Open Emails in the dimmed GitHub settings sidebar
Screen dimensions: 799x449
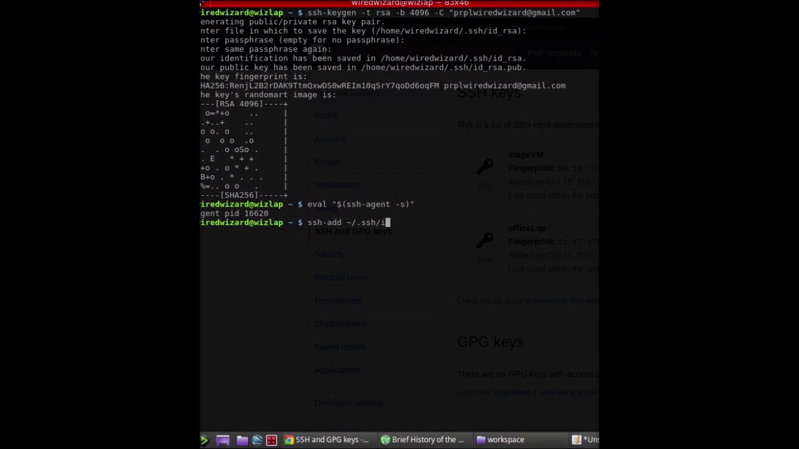327,162
